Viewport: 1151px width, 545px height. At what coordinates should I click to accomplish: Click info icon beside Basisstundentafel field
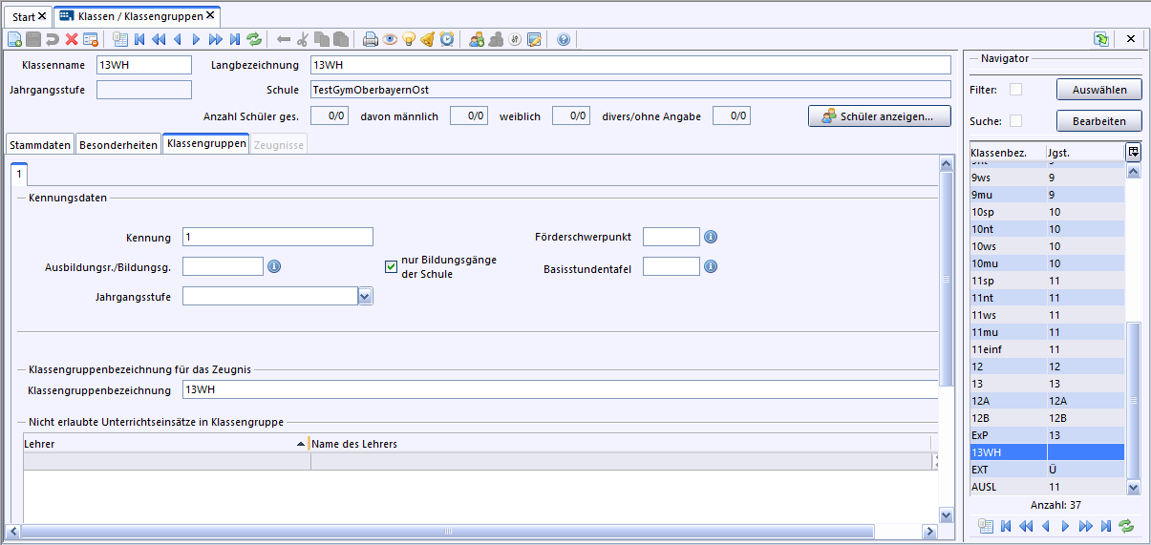pos(711,266)
